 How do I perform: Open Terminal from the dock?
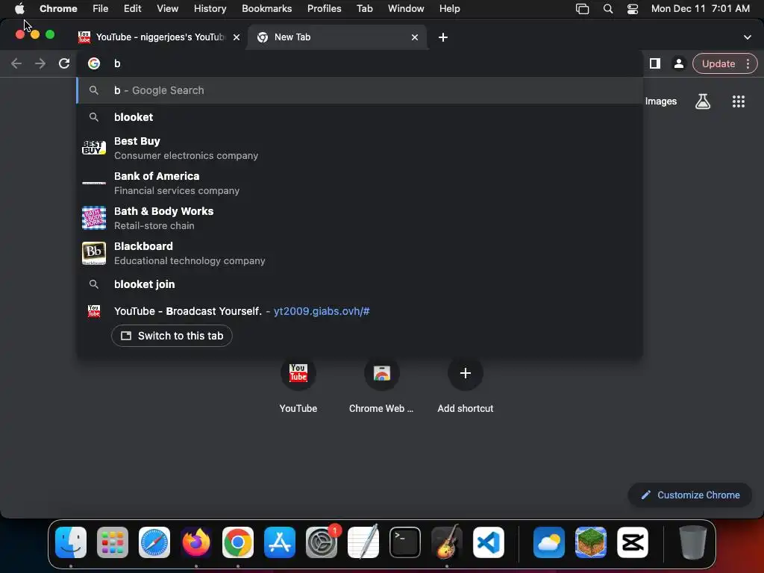(405, 542)
